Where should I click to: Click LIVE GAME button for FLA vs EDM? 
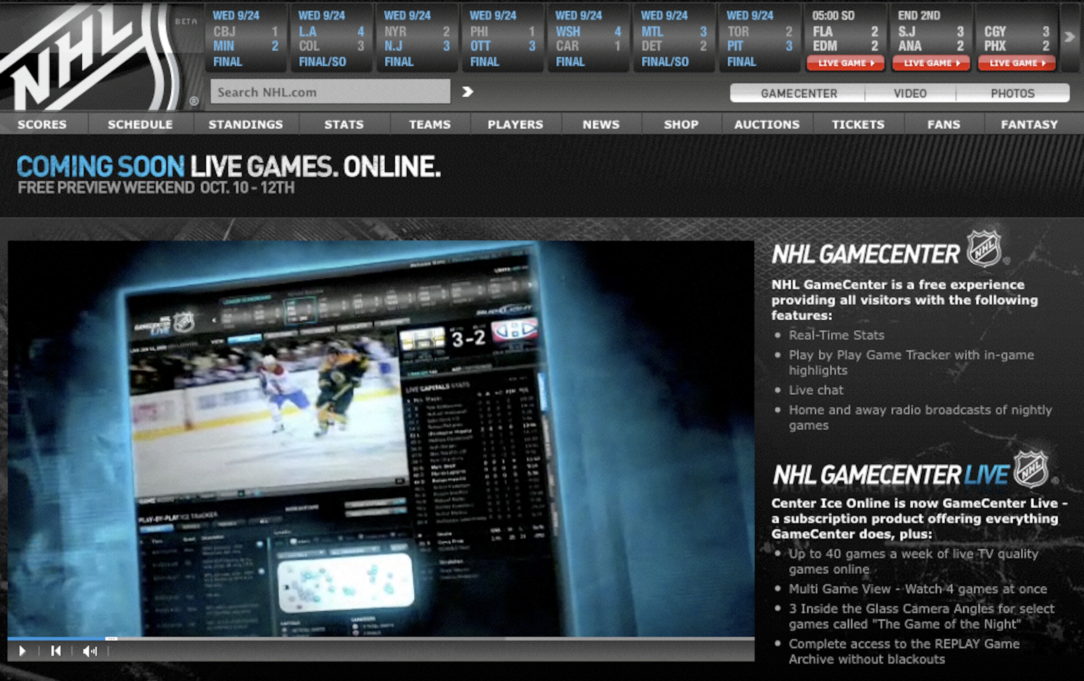tap(846, 63)
